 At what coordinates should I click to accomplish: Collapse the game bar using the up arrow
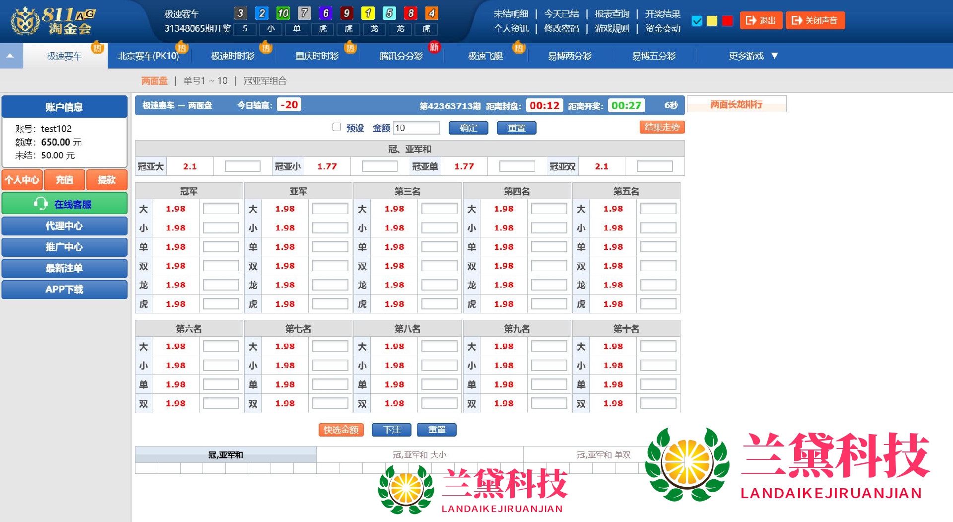[x=10, y=56]
